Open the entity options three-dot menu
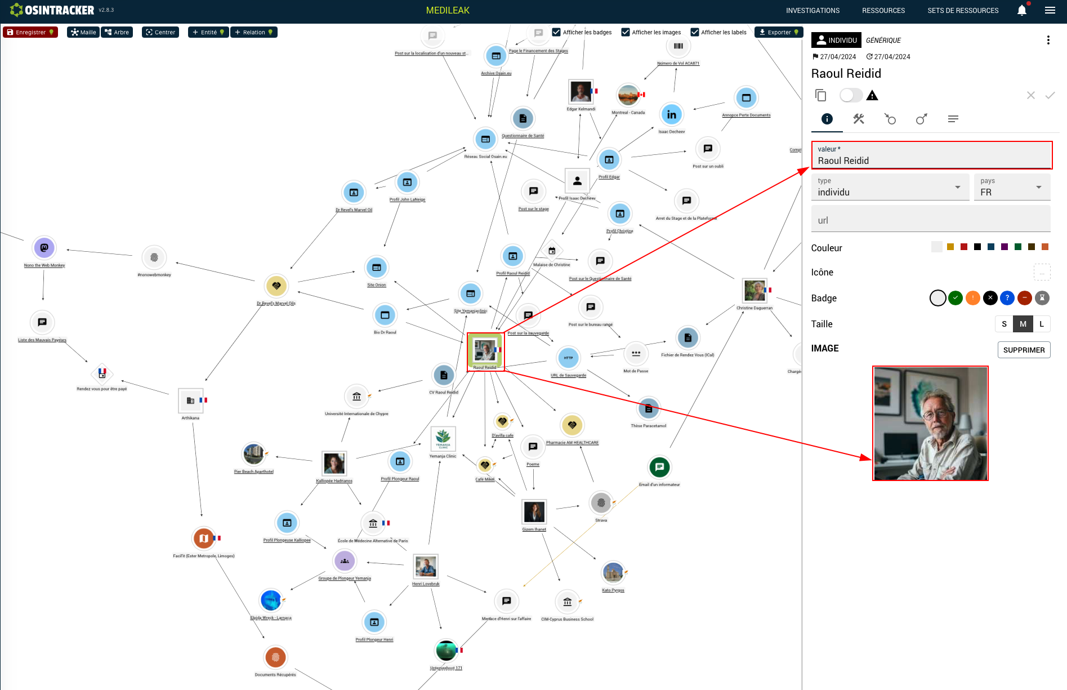The width and height of the screenshot is (1067, 690). [1048, 40]
